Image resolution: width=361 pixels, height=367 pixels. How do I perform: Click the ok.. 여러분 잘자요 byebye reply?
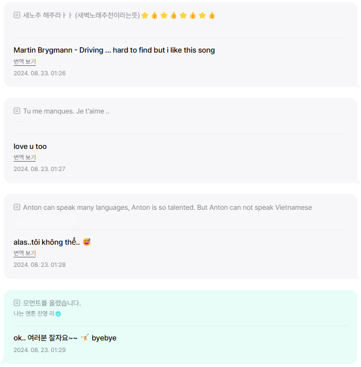pyautogui.click(x=64, y=338)
